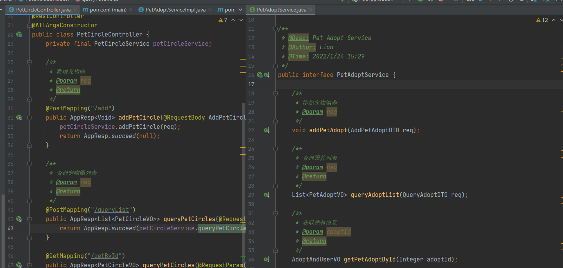Collapse fold marker at right line 28
The image size is (563, 268).
pyautogui.click(x=275, y=185)
